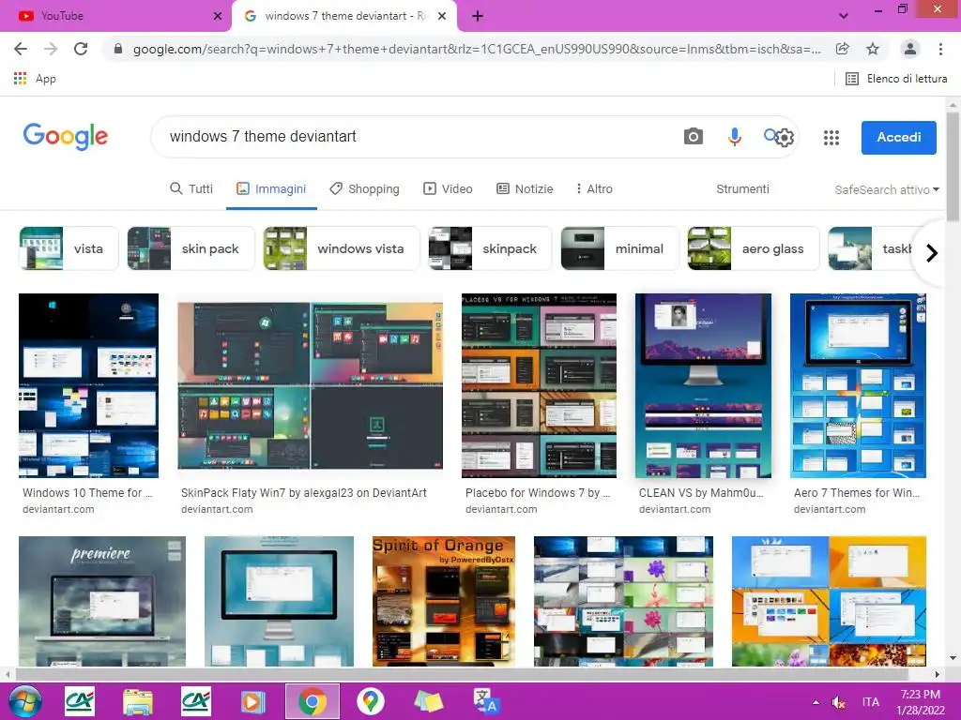Open the SkinPack Flaty Win7 thumbnail
This screenshot has height=720, width=961.
[x=310, y=385]
